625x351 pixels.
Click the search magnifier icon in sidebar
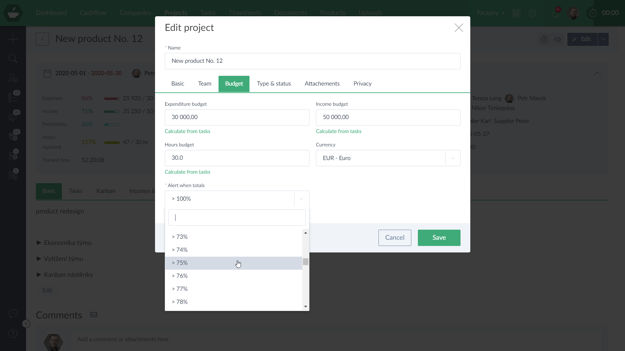coord(13,59)
